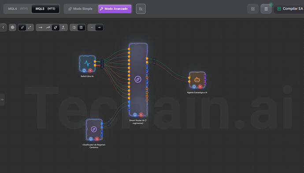Select the boxed-square view icon
Viewport: 304px width, 173px height.
point(81,27)
